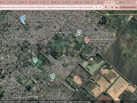Screen dimensions: 137x103
Task: Click the toolbar icon left of the profile avatar
Action: pos(112,7)
